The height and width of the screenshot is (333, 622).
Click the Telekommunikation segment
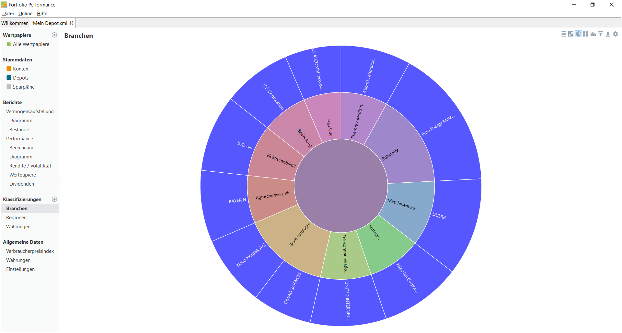coord(345,255)
